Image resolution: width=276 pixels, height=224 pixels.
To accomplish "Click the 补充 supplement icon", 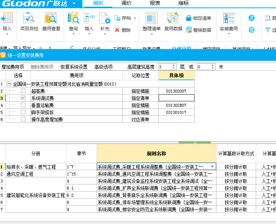I will [x=105, y=18].
